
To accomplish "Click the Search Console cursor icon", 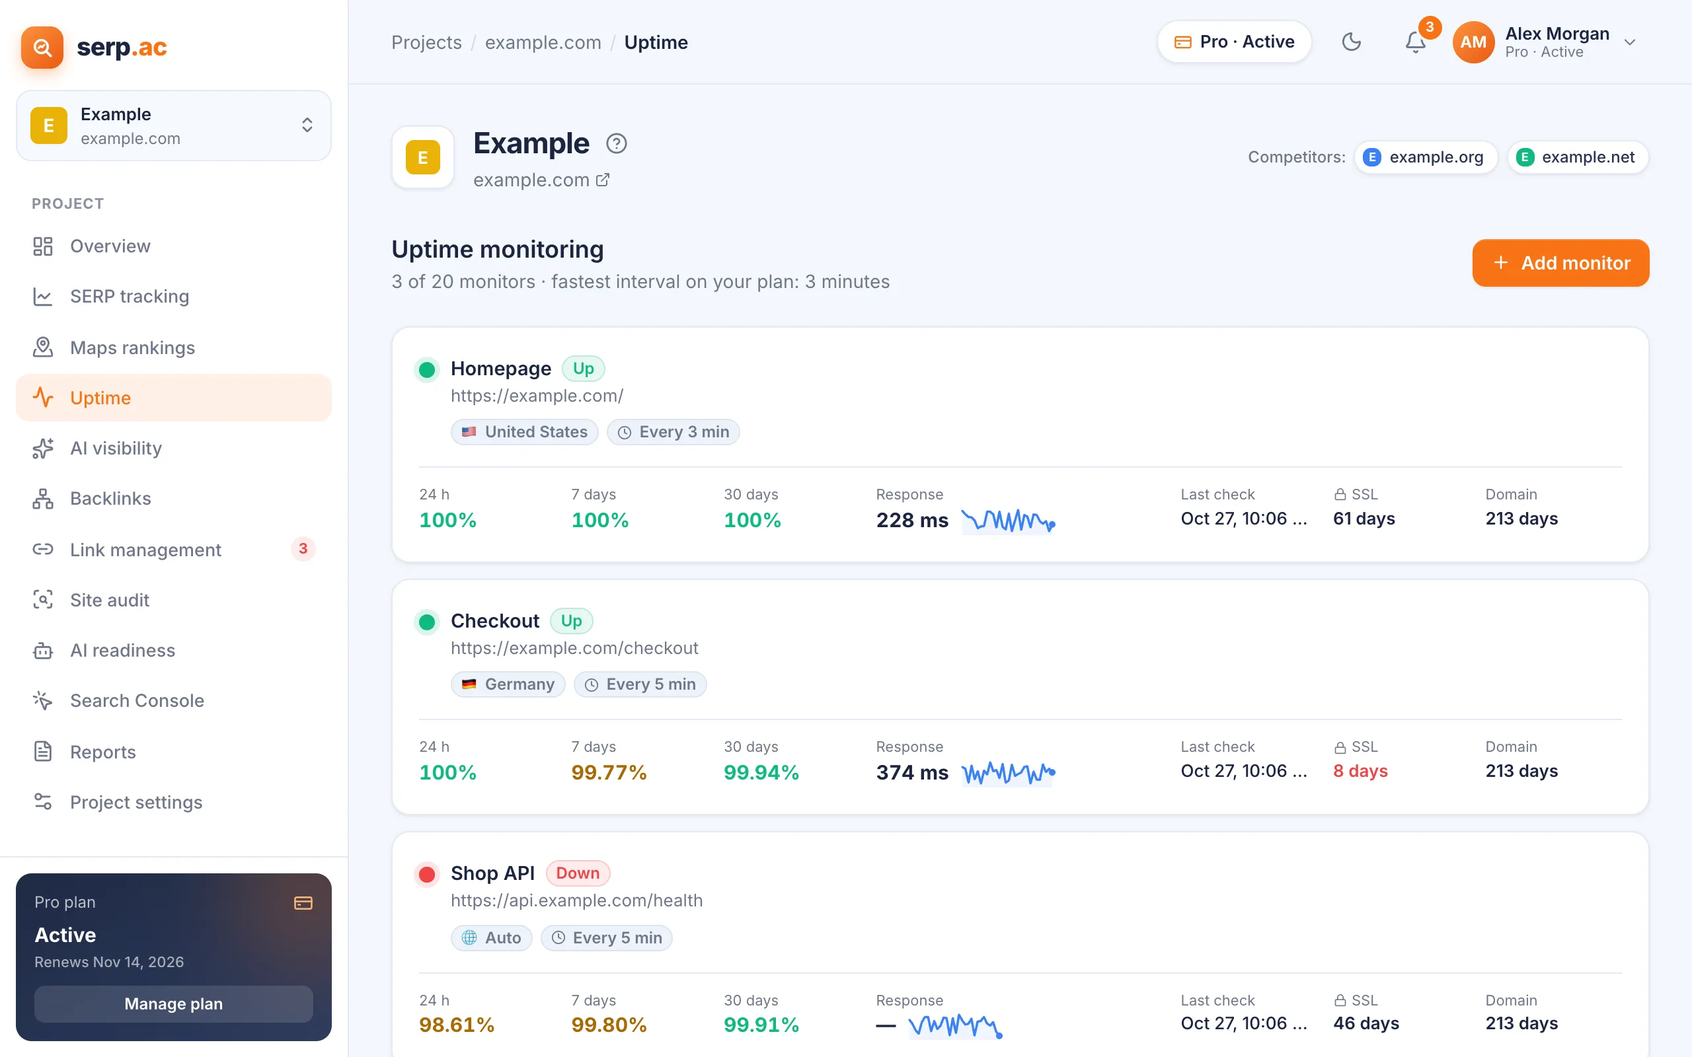I will click(x=43, y=700).
